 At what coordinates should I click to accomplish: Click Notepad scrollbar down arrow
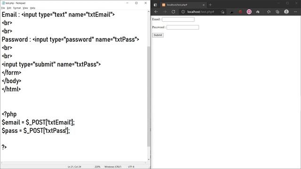point(149,160)
